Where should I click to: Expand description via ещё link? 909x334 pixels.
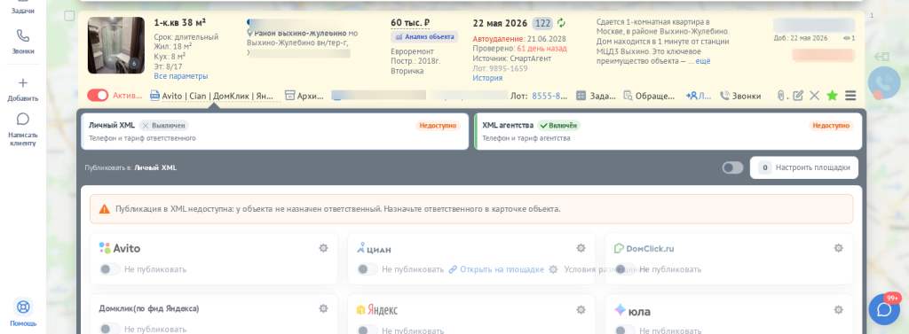point(703,61)
